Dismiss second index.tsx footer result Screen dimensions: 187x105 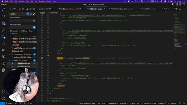(34, 66)
